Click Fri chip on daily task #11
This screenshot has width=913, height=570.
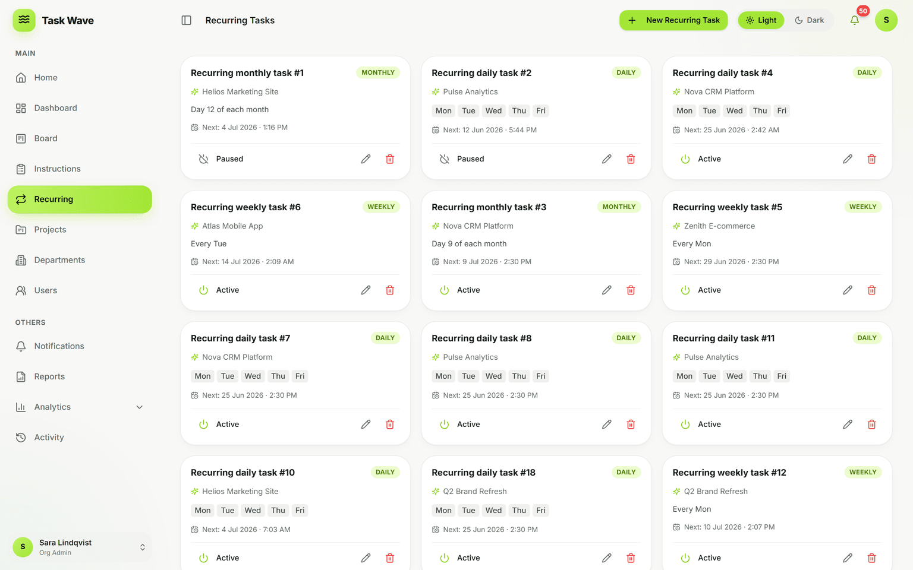tap(782, 376)
